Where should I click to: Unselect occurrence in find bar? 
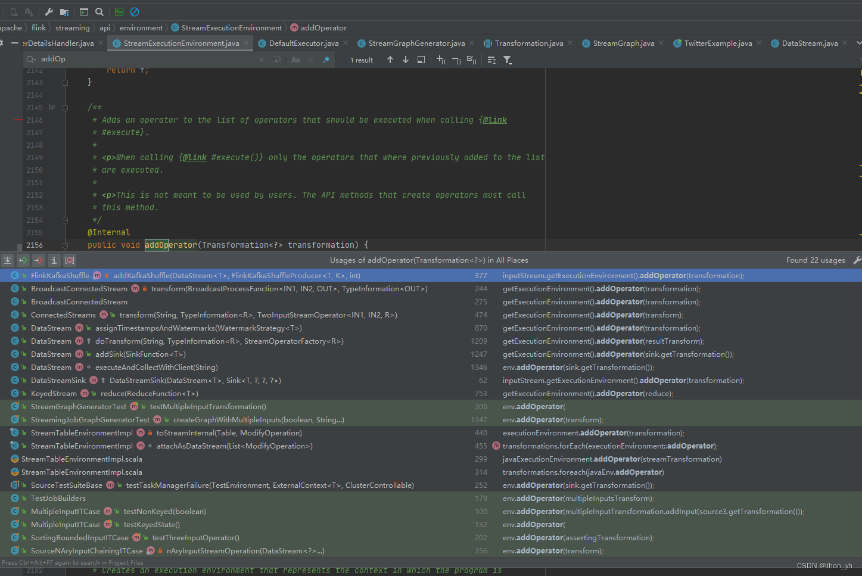[456, 60]
